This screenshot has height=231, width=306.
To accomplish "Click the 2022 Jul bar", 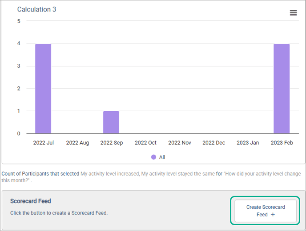I will coord(43,89).
